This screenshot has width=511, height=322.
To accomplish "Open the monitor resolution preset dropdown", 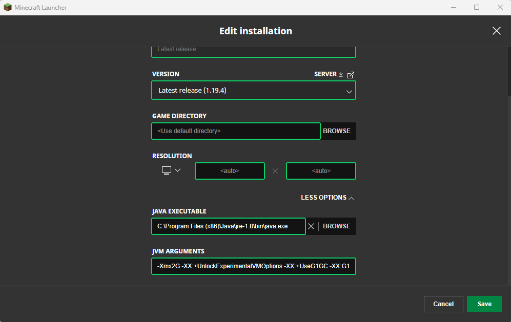I will point(171,170).
